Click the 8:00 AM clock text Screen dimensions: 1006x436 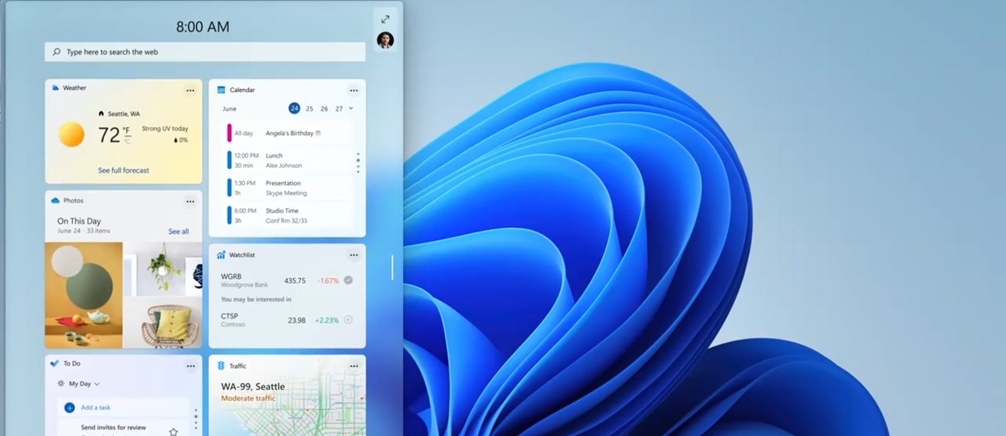202,27
